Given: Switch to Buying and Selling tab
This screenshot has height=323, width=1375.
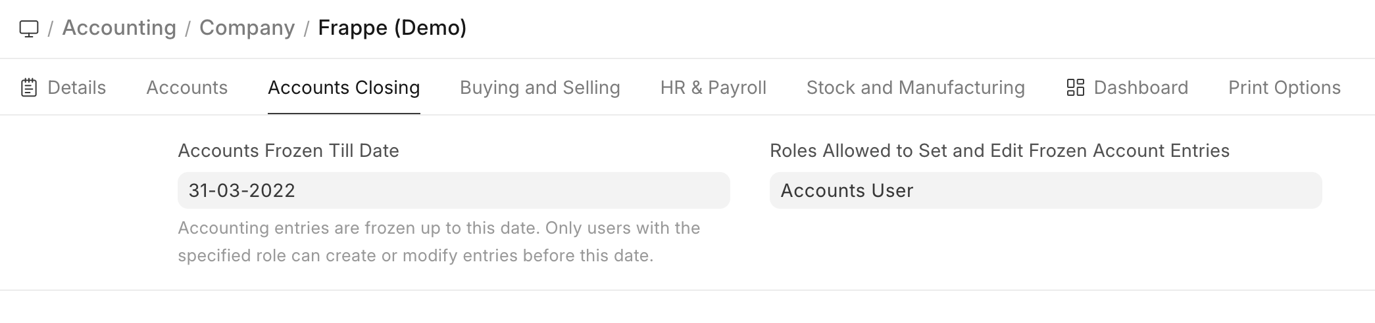Looking at the screenshot, I should [539, 88].
